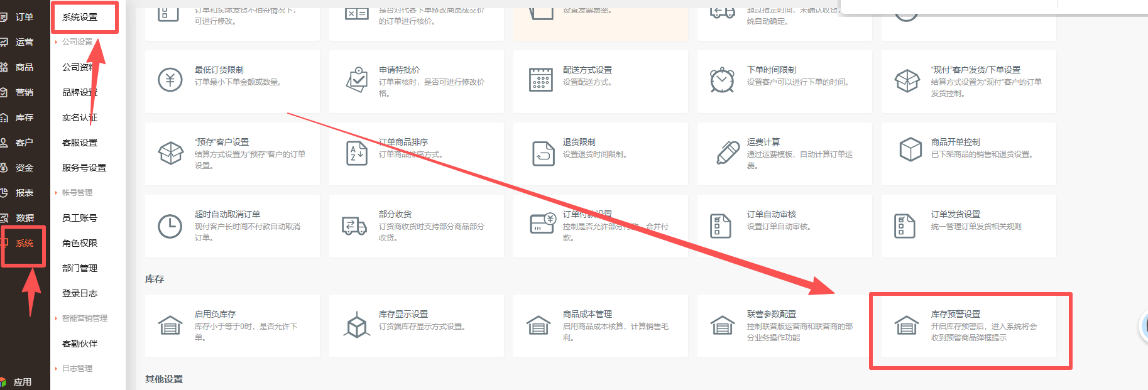Collapse the 智能营销管理 submenu group
The height and width of the screenshot is (390, 1148).
(x=85, y=318)
